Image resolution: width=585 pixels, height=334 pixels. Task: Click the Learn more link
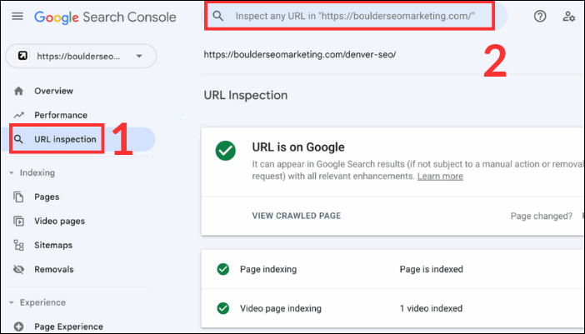440,177
